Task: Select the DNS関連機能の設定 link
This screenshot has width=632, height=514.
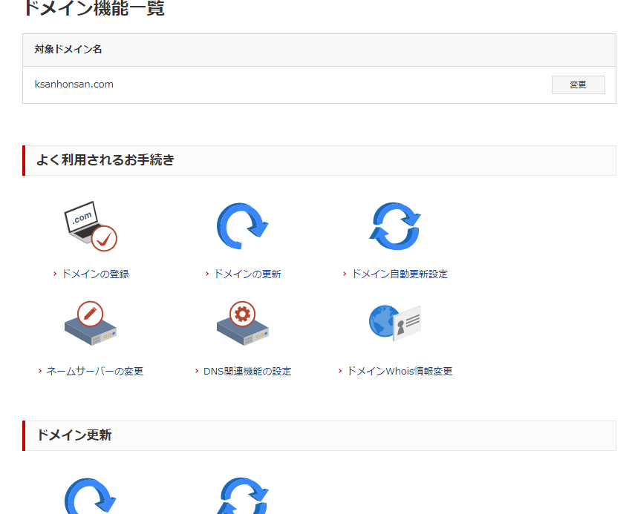Action: (x=247, y=371)
